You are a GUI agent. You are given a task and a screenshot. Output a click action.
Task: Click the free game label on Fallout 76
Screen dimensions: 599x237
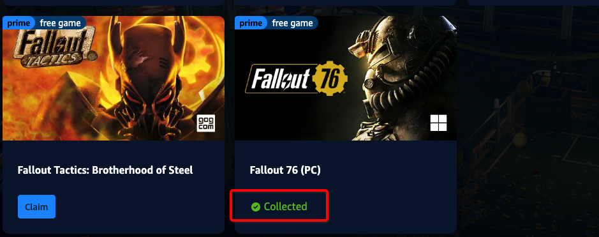(292, 24)
